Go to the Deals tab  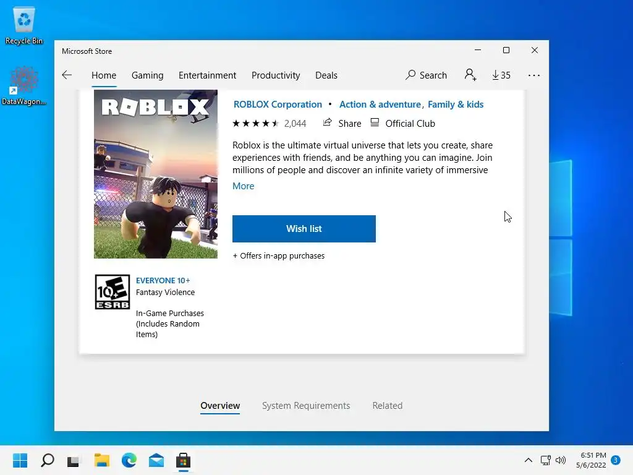click(326, 75)
